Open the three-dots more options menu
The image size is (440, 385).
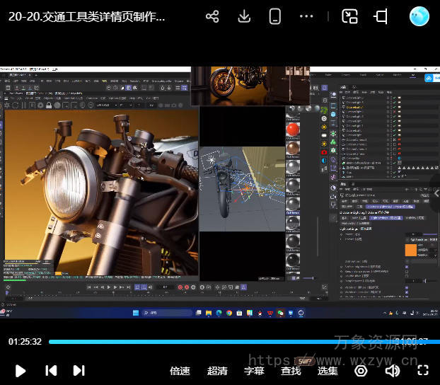(x=306, y=16)
